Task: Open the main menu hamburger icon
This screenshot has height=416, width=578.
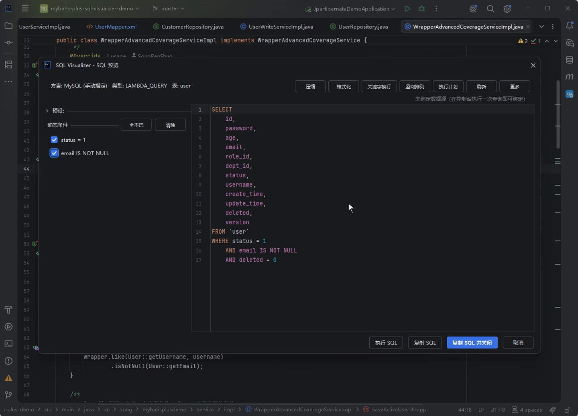Action: click(25, 8)
